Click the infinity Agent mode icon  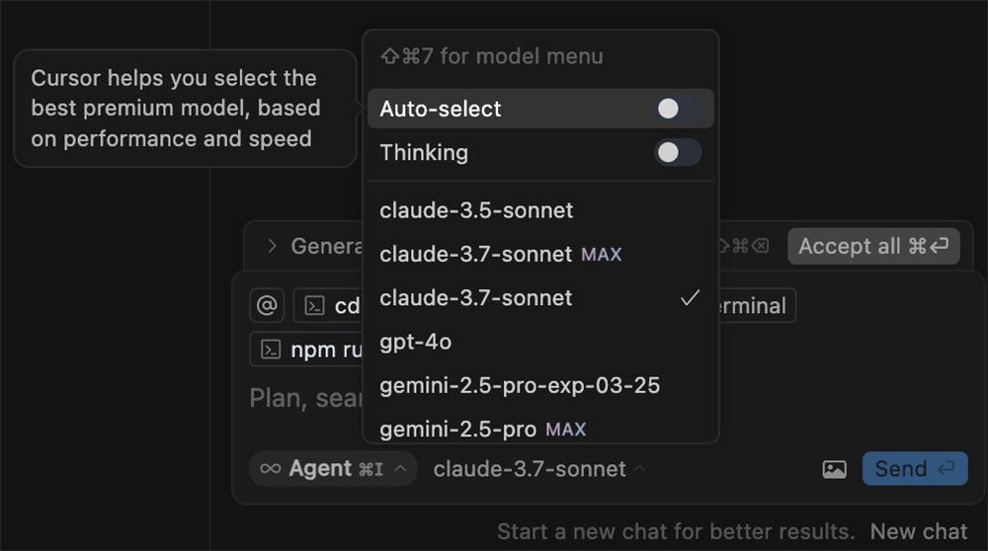[270, 469]
